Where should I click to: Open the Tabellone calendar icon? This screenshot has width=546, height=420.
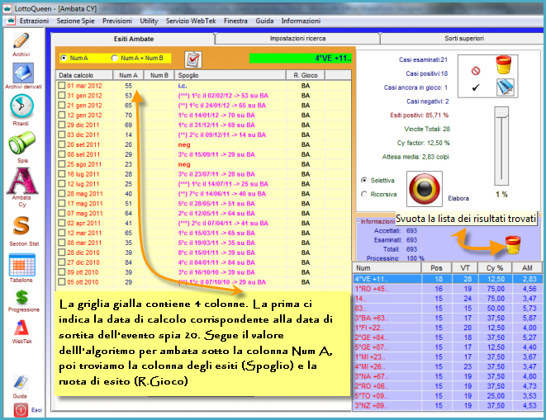tap(22, 265)
